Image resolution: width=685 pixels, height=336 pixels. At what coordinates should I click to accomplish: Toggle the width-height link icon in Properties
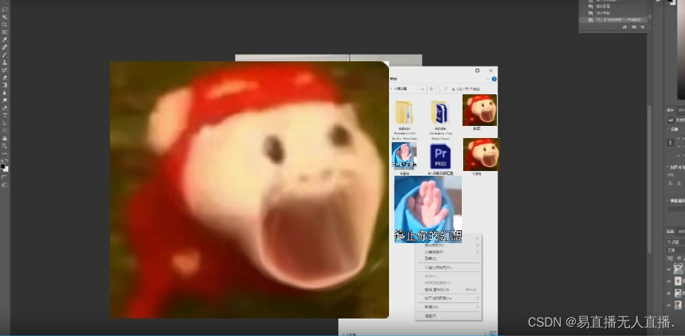coord(671,142)
